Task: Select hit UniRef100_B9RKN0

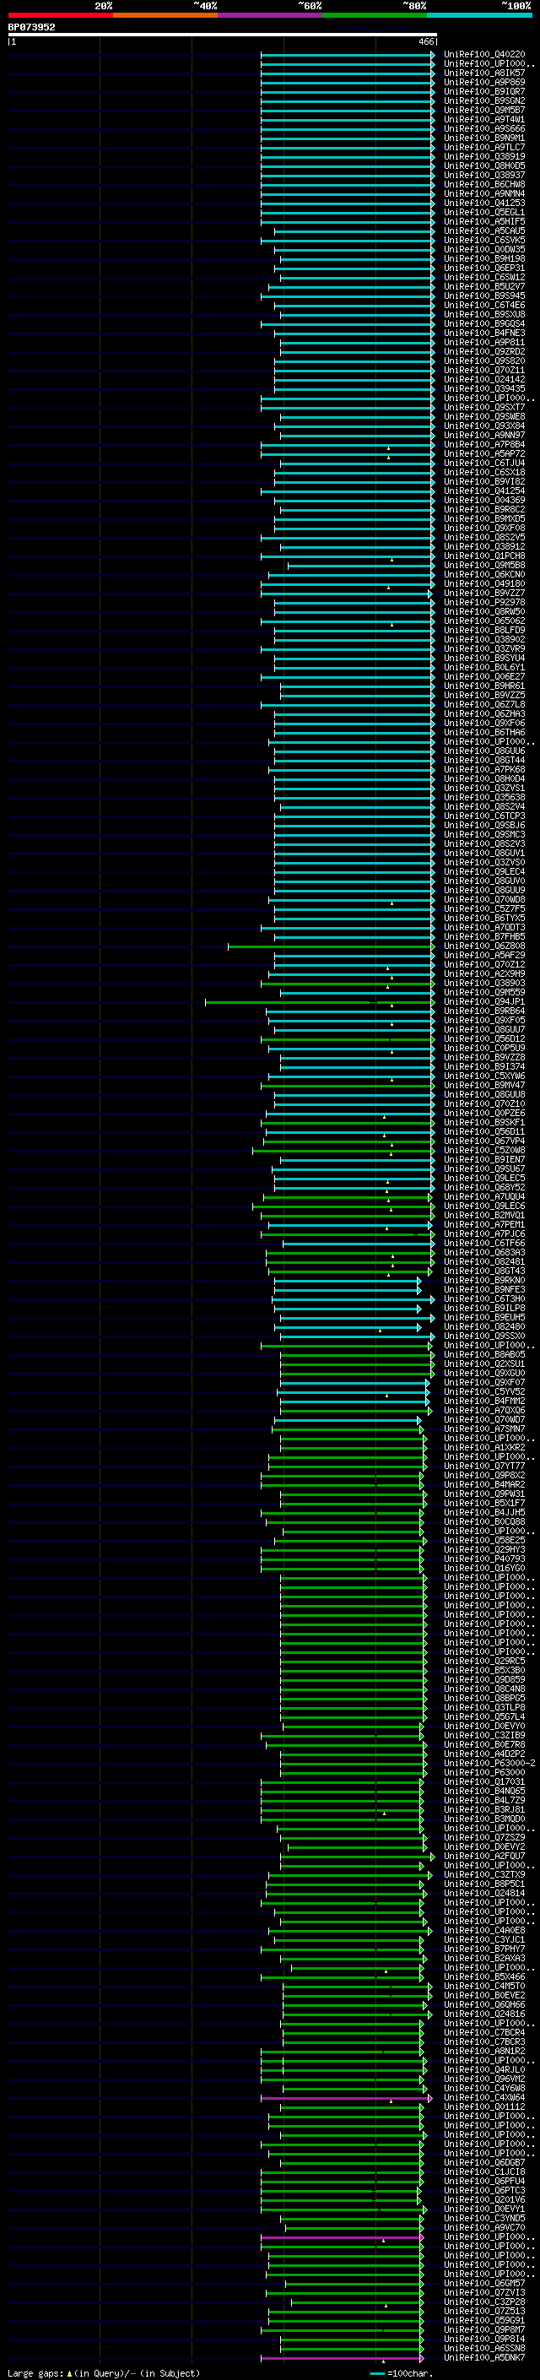Action: [x=484, y=1281]
